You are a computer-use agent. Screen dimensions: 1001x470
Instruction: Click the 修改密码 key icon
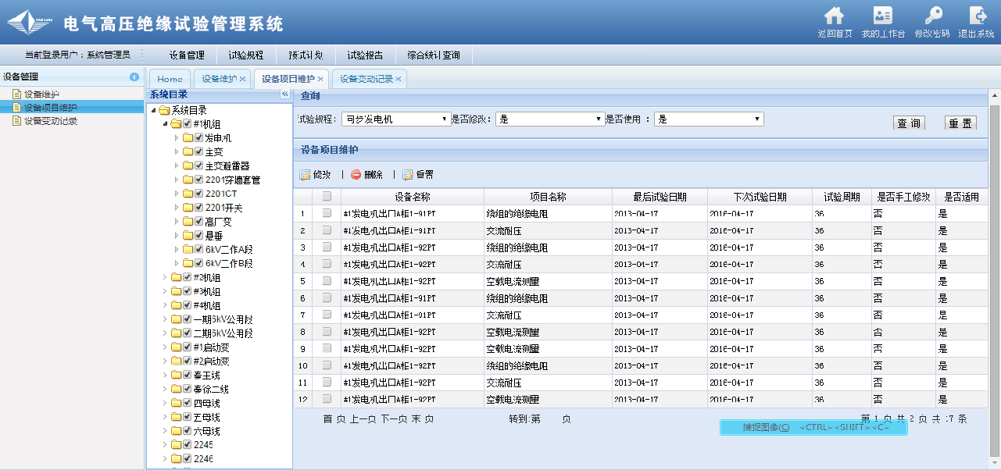coord(932,16)
